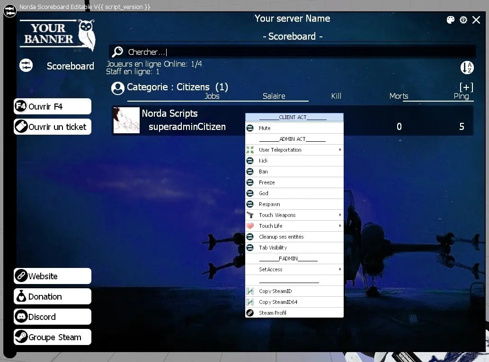Open the Discord link button
Image resolution: width=489 pixels, height=362 pixels.
tap(53, 317)
